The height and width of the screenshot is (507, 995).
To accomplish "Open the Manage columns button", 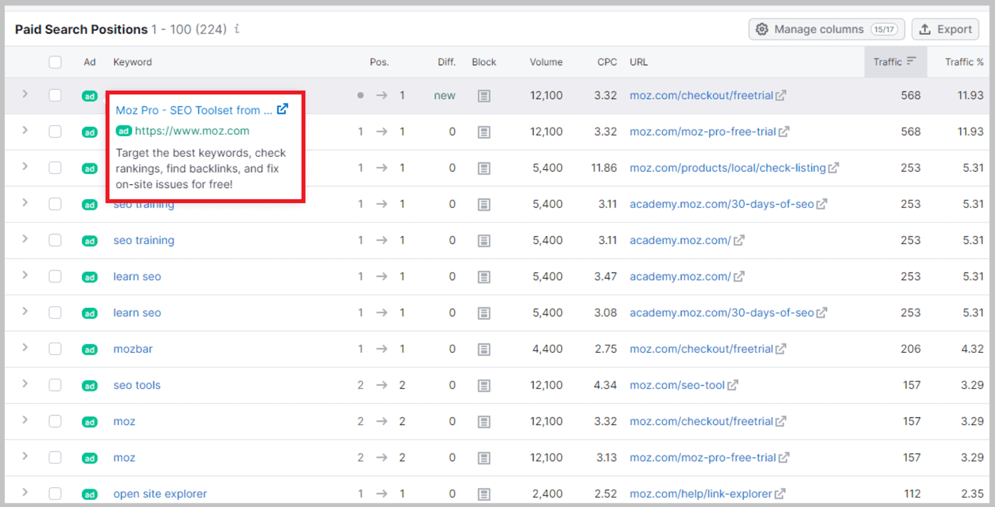I will (826, 29).
